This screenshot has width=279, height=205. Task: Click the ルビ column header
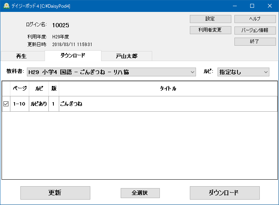pos(39,89)
